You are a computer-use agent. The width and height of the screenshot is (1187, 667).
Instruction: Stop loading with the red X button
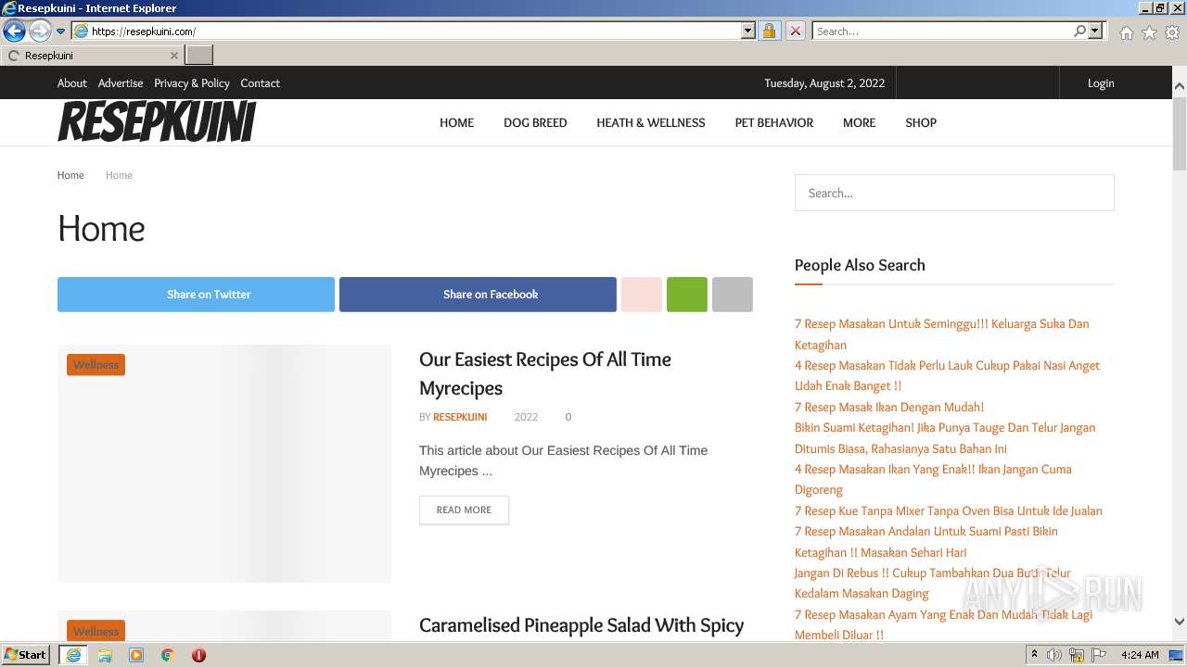pos(795,31)
